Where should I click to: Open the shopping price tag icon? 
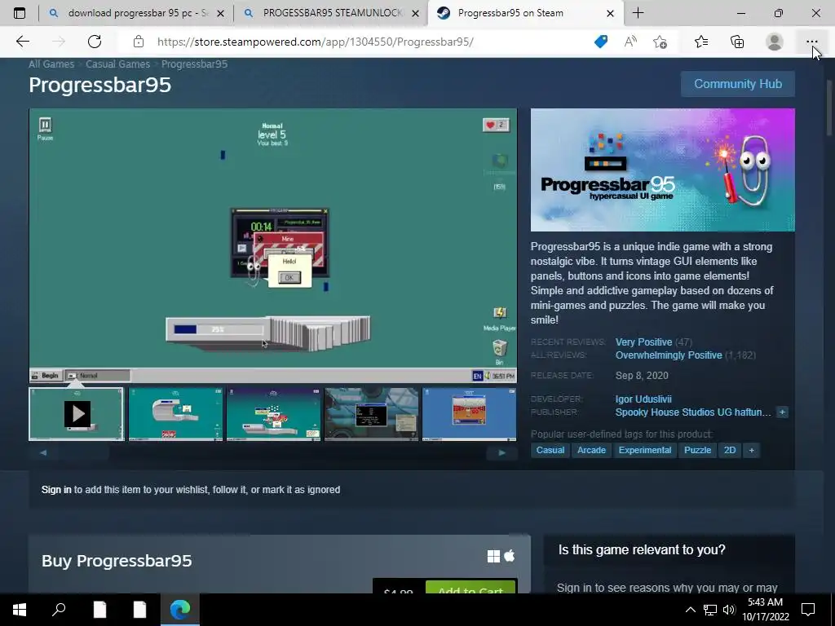click(x=601, y=42)
